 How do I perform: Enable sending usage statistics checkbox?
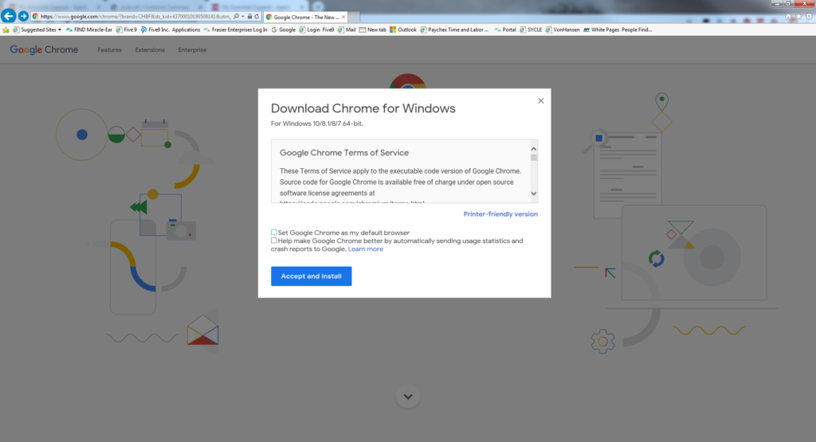(x=274, y=241)
